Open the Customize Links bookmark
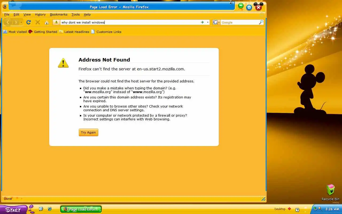This screenshot has height=214, width=342. [106, 32]
